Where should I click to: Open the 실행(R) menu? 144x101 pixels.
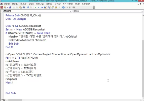pos(49,4)
